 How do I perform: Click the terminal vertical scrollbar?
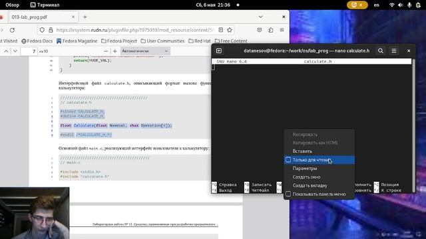(x=413, y=125)
